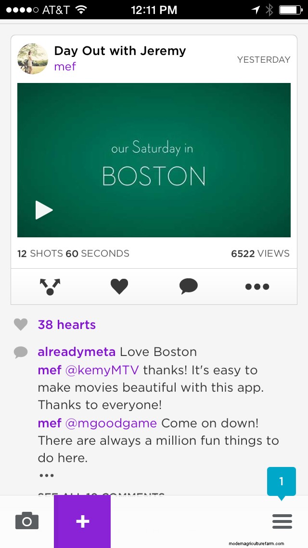Image resolution: width=308 pixels, height=548 pixels.
Task: Tap the gray comment bubble beside alreadymeta
Action: (x=21, y=352)
